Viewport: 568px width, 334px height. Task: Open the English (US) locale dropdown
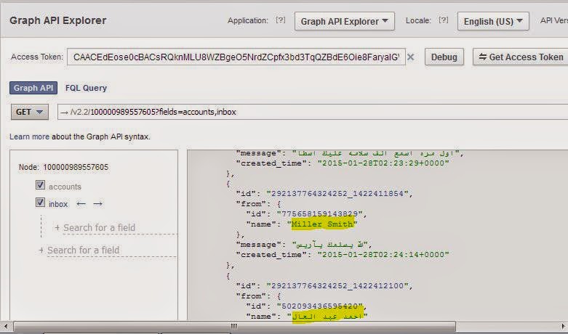[x=493, y=21]
